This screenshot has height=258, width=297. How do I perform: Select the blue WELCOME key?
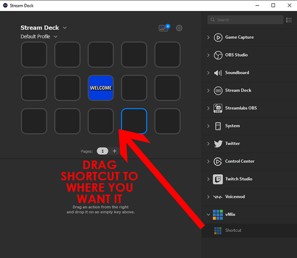point(101,88)
